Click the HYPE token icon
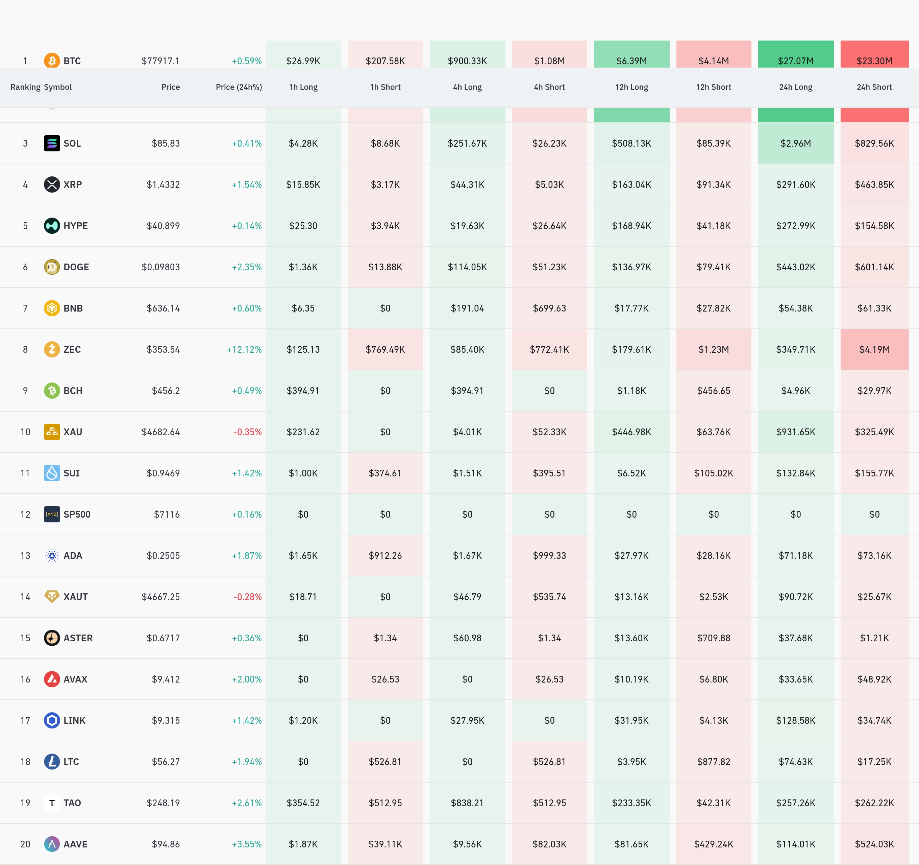 coord(52,226)
